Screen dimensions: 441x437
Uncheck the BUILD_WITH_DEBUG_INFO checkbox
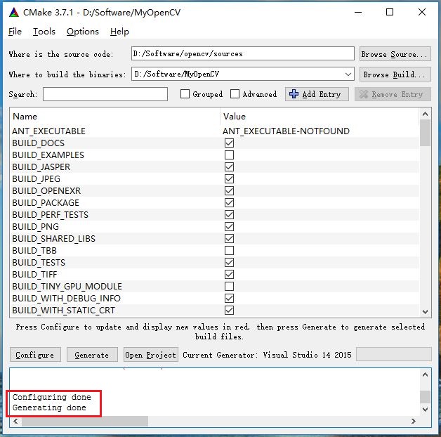229,299
